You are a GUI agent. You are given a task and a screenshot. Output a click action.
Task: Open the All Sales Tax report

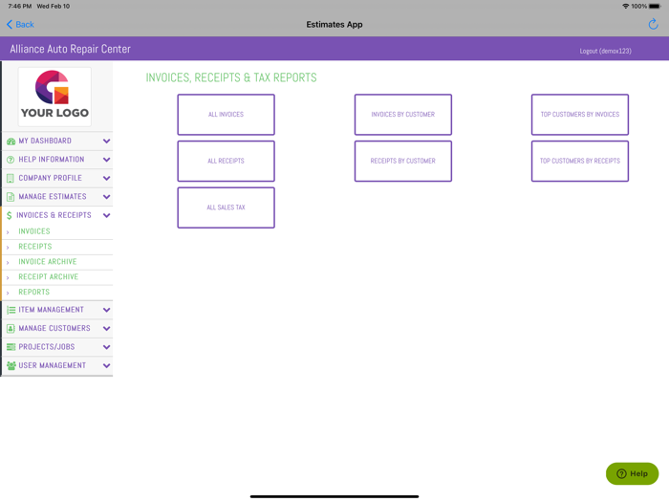(227, 207)
